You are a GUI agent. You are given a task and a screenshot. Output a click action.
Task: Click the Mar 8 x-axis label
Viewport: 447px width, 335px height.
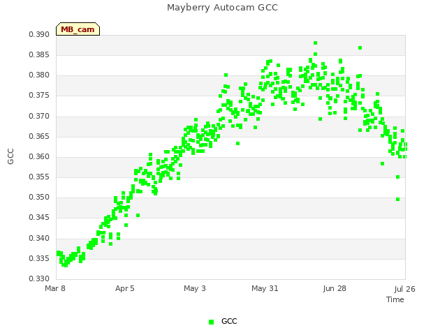click(x=55, y=288)
